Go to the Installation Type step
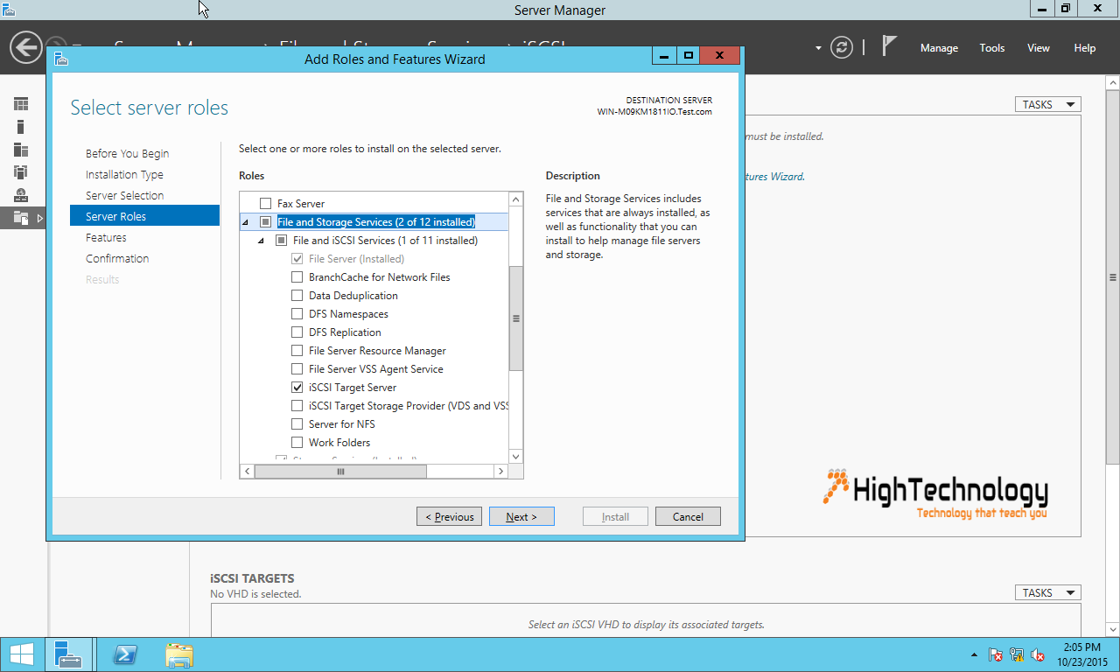This screenshot has width=1120, height=672. point(124,174)
